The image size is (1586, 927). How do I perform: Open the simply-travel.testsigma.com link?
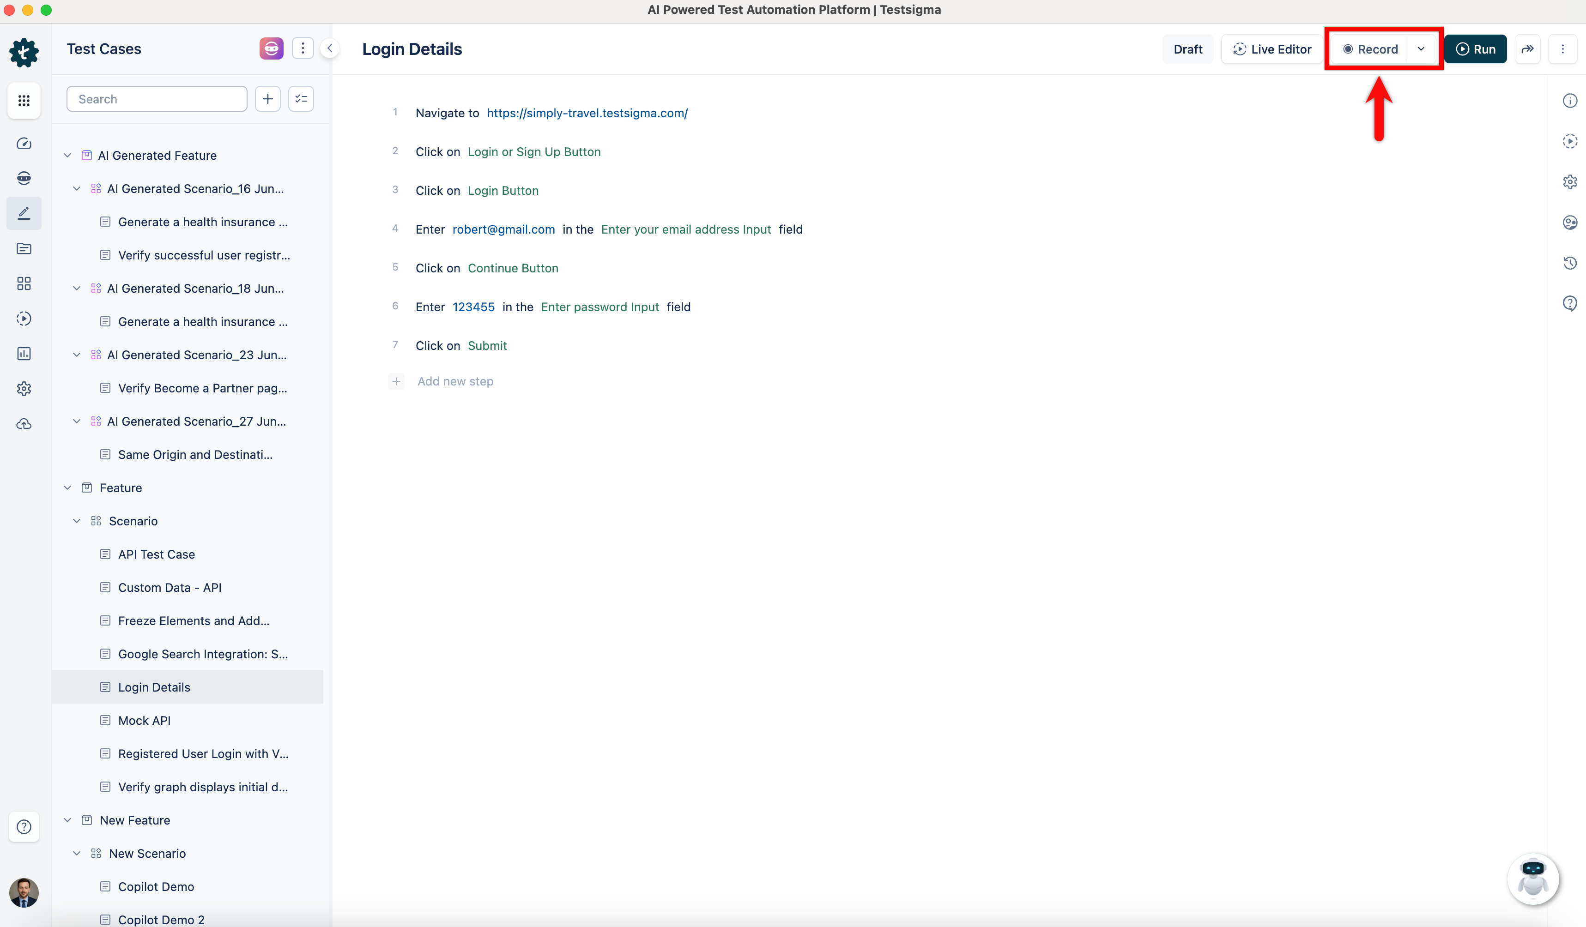point(587,113)
